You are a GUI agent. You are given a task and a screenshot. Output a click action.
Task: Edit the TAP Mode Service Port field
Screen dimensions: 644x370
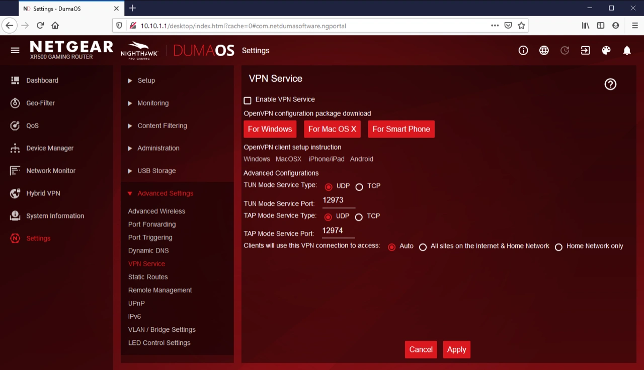[339, 231]
